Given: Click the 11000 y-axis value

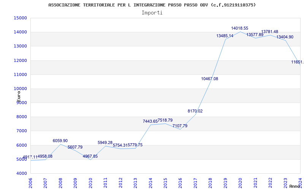Looking at the screenshot, I should pos(20,74).
